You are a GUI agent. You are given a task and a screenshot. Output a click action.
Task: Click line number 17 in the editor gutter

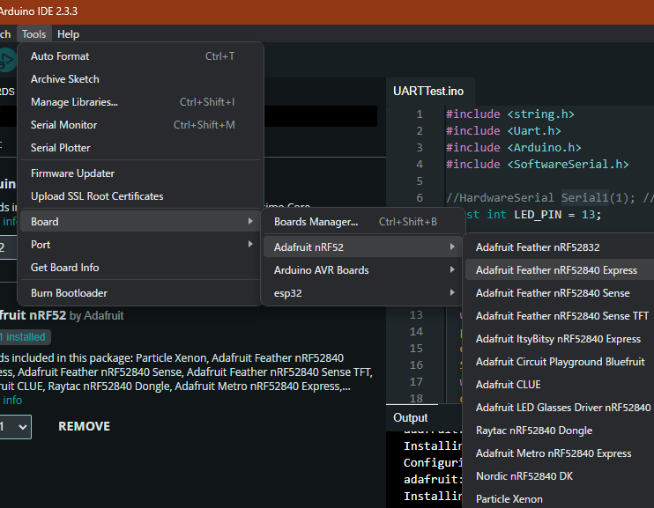coord(416,382)
